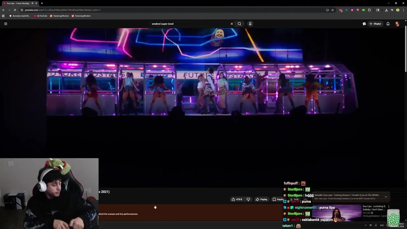
Task: Click the tab search icon in Chrome toolbar
Action: tap(378, 10)
